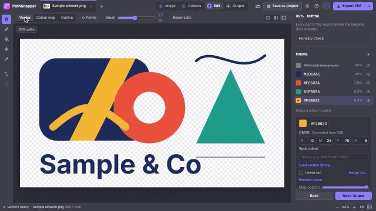This screenshot has width=376, height=211.
Task: Open Load swatch library link
Action: [x=315, y=165]
